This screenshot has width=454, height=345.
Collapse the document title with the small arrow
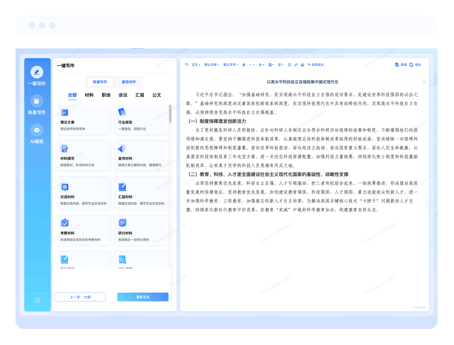coord(424,82)
